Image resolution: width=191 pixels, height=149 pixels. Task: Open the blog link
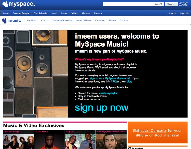coord(129,81)
